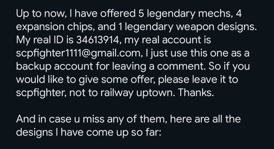Click the word "them,"
The image size is (274, 149).
coord(153,119)
